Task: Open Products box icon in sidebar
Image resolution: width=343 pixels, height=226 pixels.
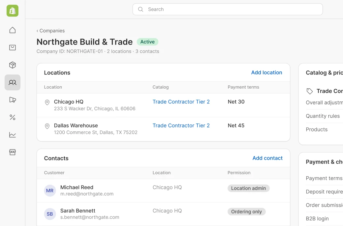Action: pos(13,65)
